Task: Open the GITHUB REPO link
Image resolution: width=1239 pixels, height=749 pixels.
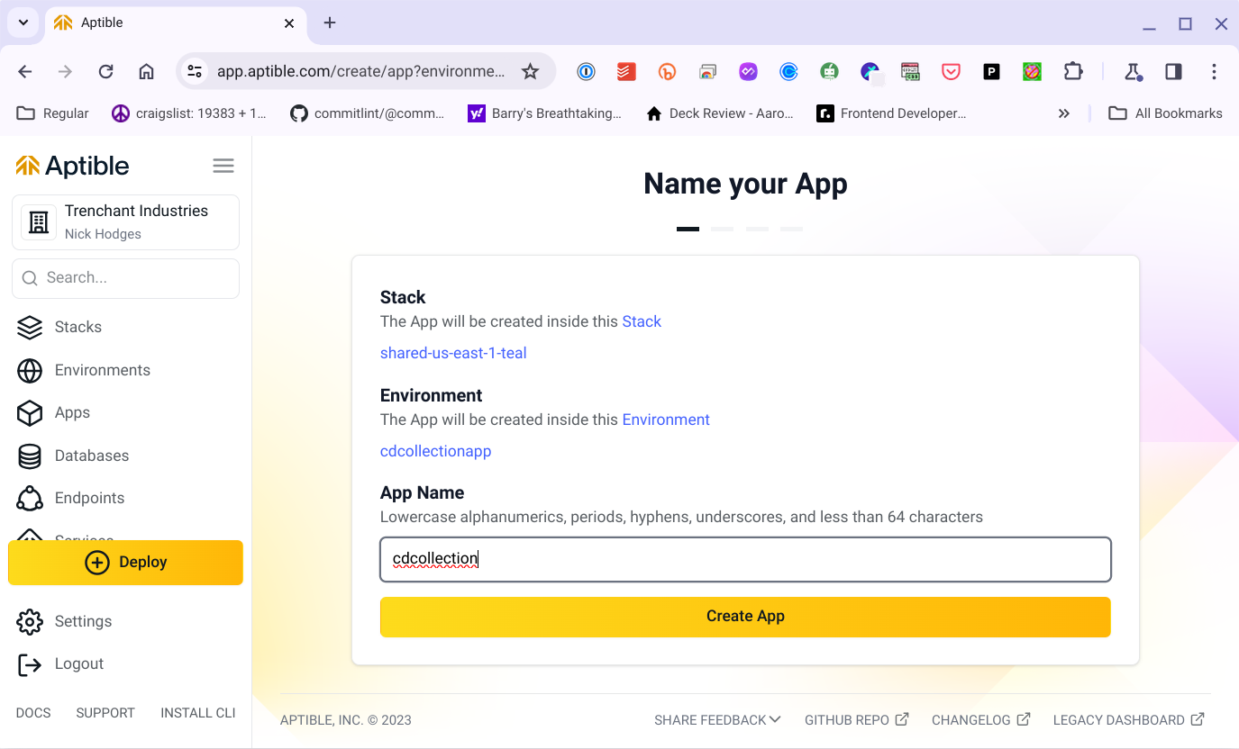Action: click(857, 720)
